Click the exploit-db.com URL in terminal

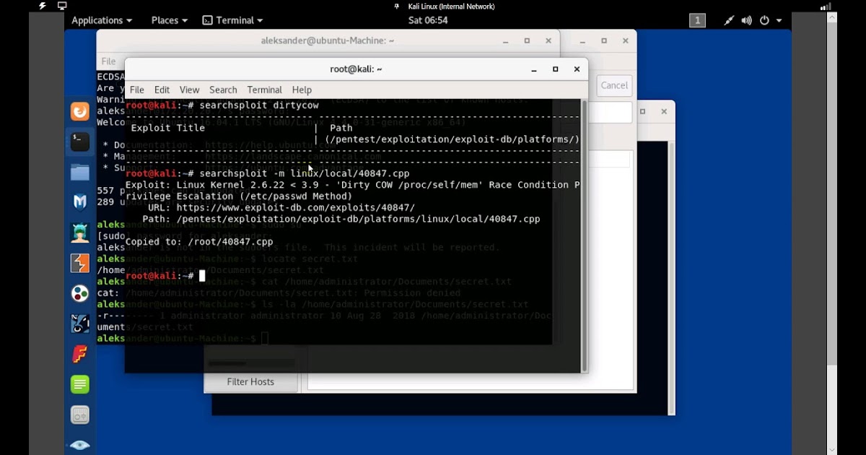(295, 207)
